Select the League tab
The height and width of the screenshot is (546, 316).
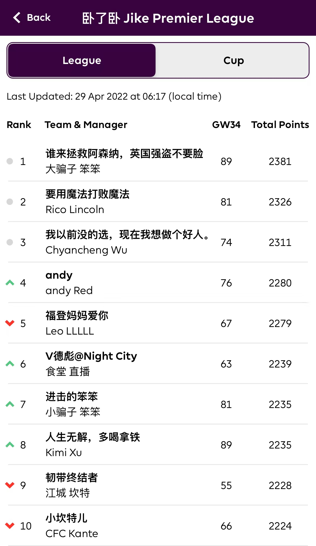click(82, 60)
